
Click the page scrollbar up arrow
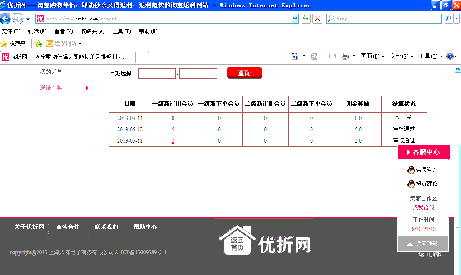coord(457,69)
